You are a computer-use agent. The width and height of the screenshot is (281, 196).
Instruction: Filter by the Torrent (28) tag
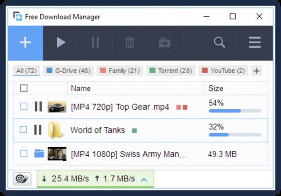point(170,71)
